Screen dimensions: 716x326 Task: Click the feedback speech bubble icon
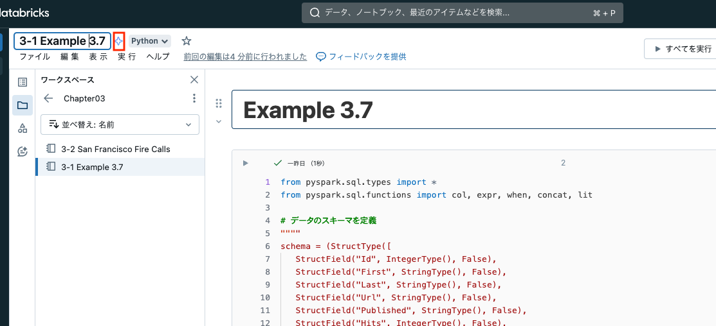click(321, 56)
